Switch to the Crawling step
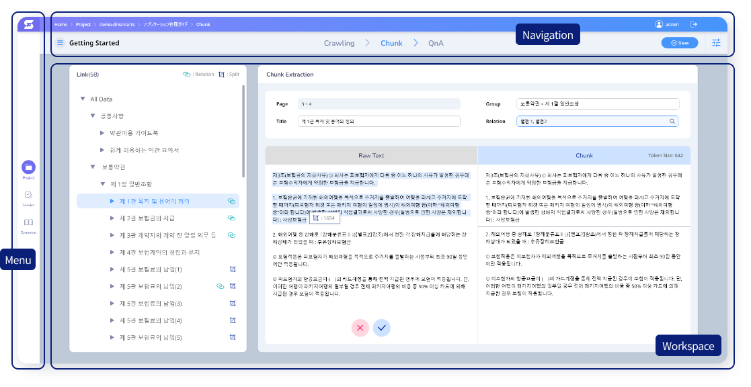 [339, 43]
